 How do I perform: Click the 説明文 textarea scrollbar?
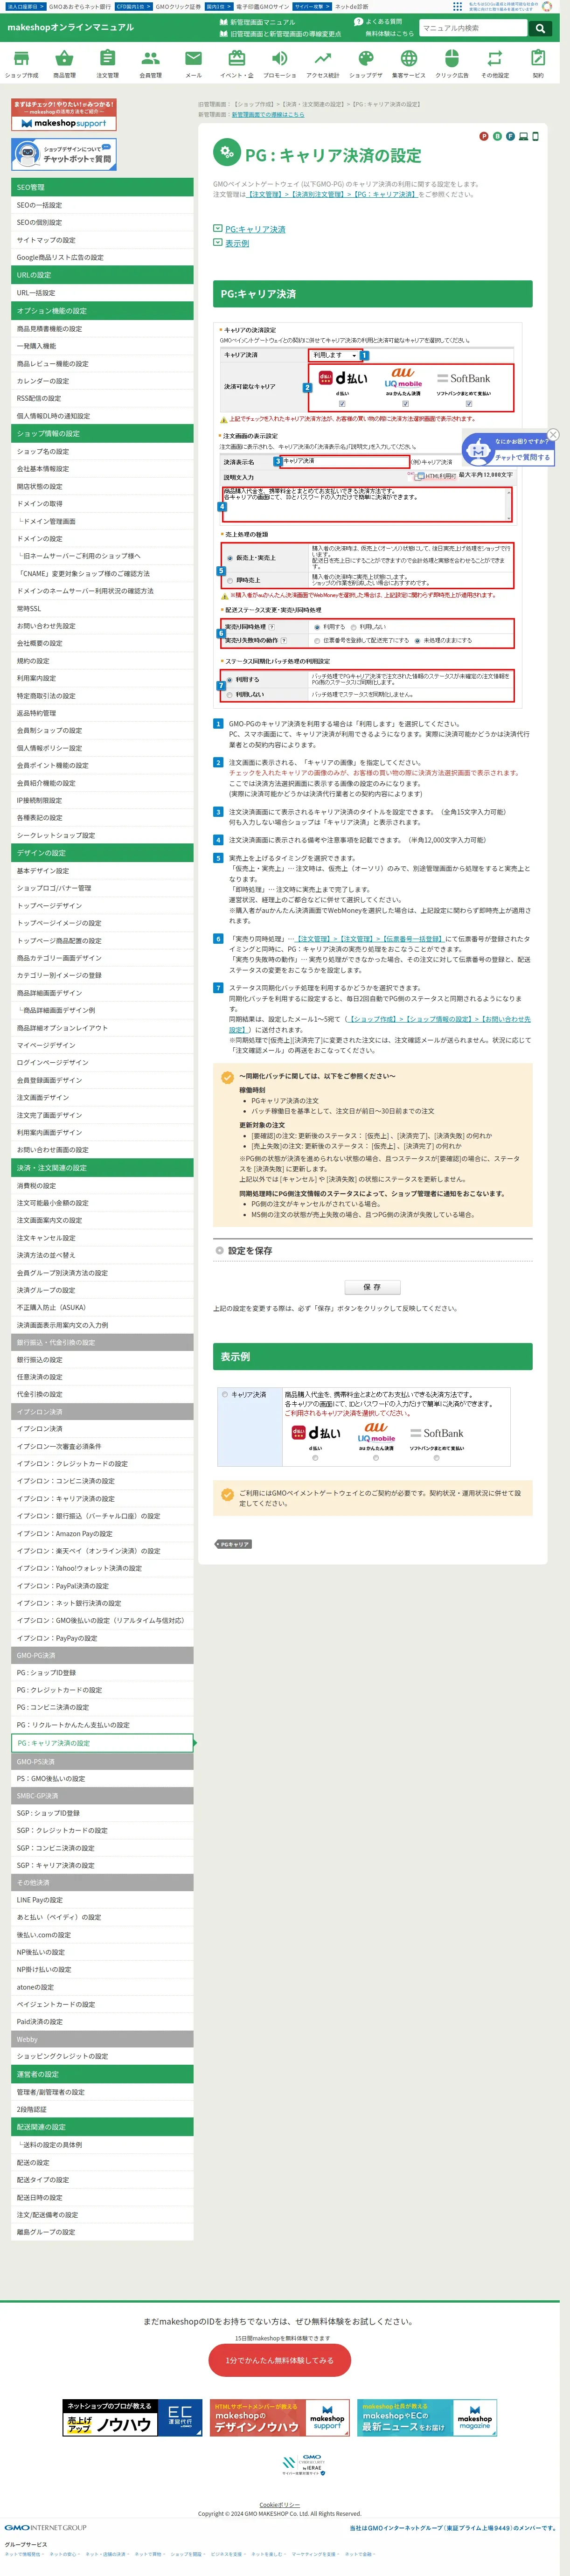point(510,505)
